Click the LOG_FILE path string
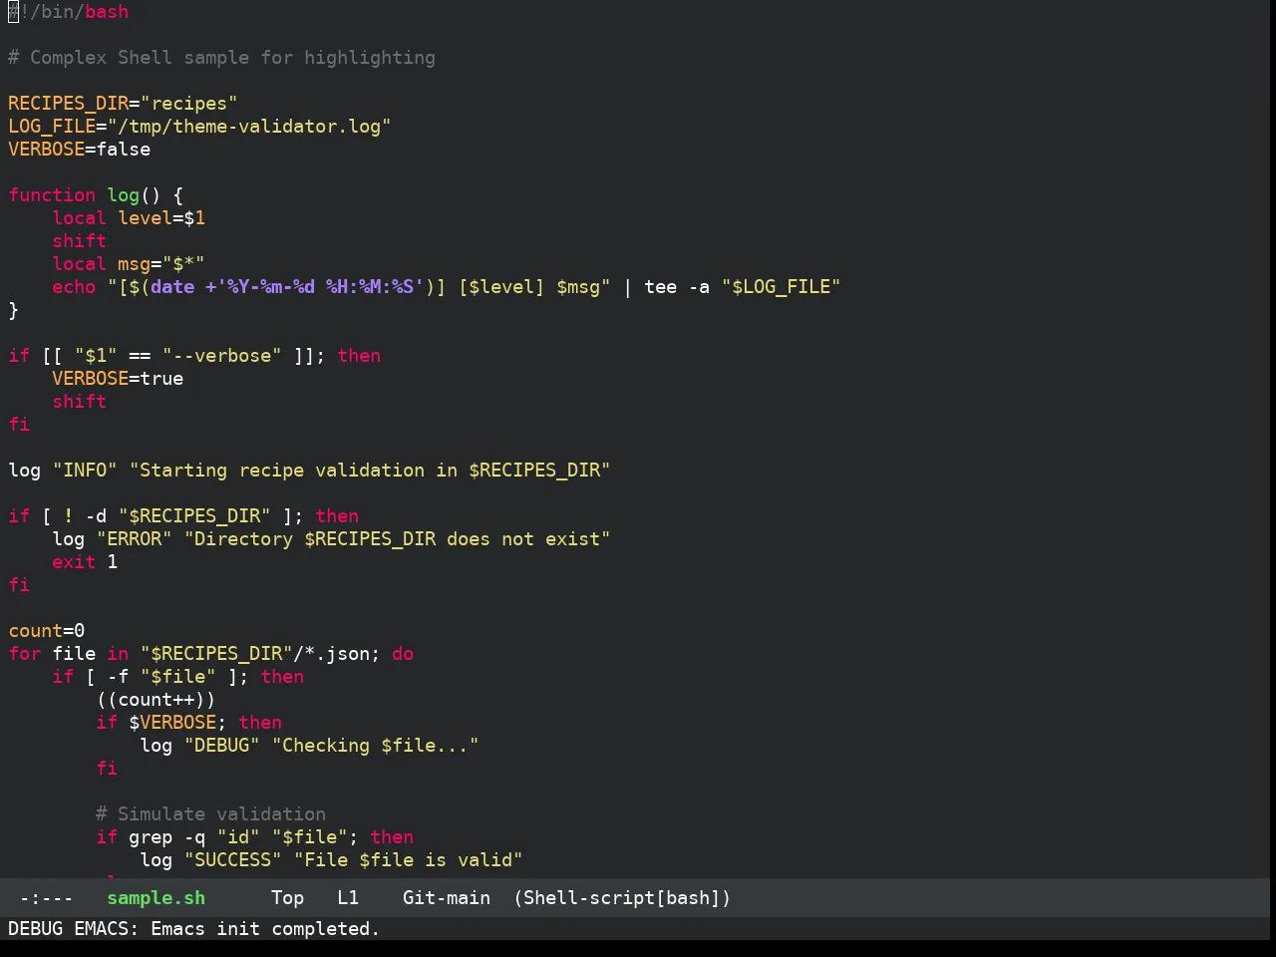This screenshot has height=957, width=1276. (249, 127)
